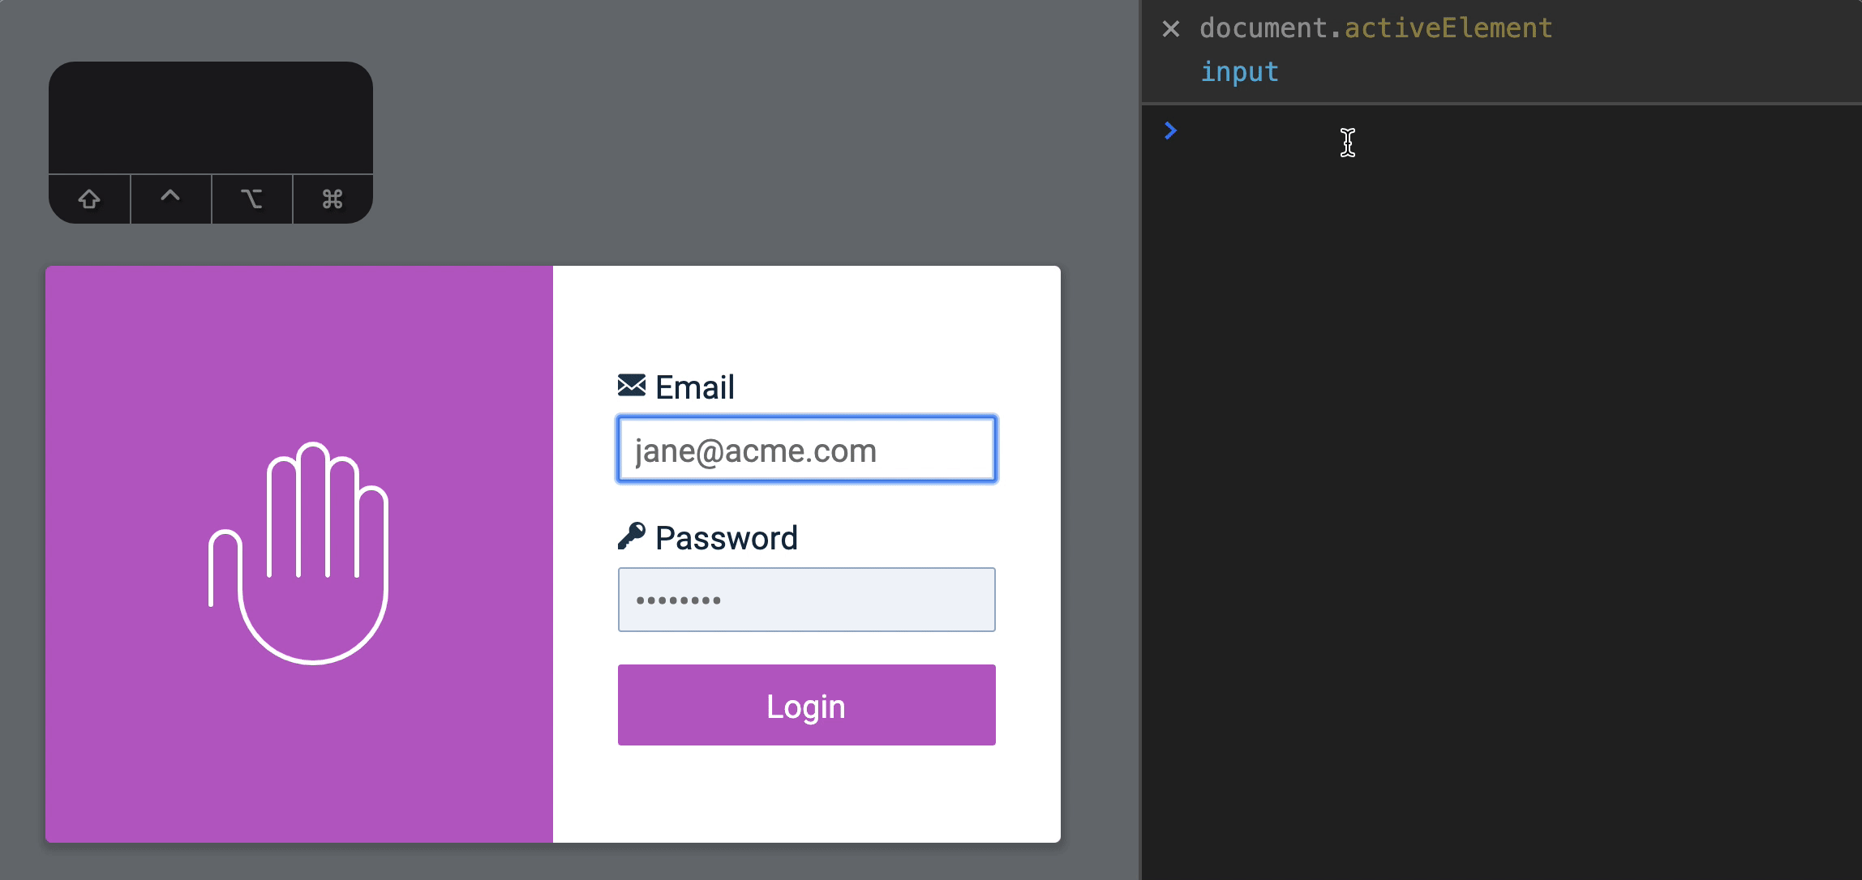The width and height of the screenshot is (1862, 880).
Task: Focus the Password input field
Action: click(x=806, y=600)
